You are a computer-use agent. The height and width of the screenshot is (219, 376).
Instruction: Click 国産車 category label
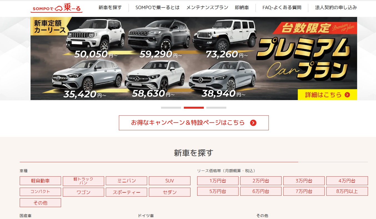[x=26, y=216]
